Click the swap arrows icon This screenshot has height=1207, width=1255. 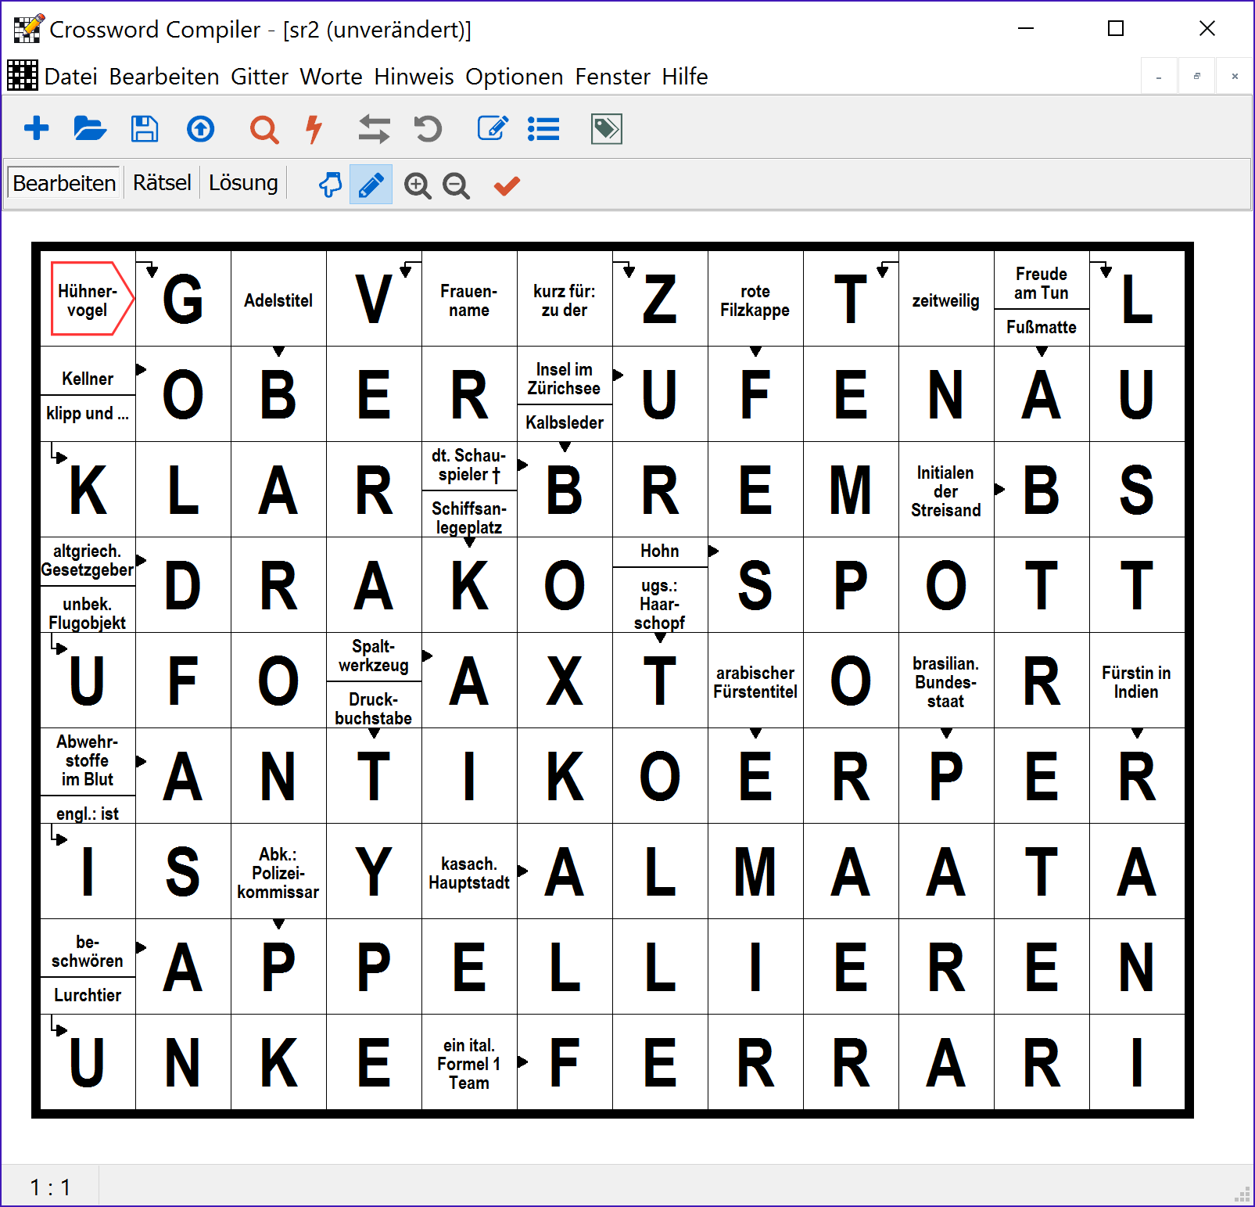(373, 128)
